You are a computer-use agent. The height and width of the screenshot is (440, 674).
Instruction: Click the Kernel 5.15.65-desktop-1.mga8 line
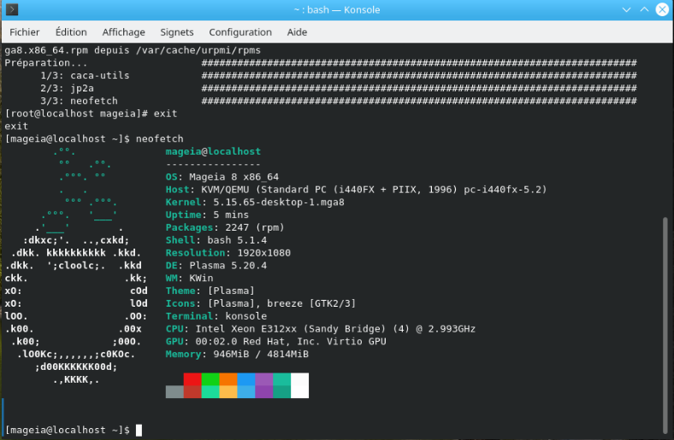(255, 202)
